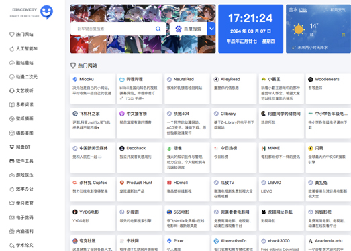This screenshot has width=351, height=251.
Task: Click the 软件工具 sidebar icon
Action: pyautogui.click(x=12, y=161)
